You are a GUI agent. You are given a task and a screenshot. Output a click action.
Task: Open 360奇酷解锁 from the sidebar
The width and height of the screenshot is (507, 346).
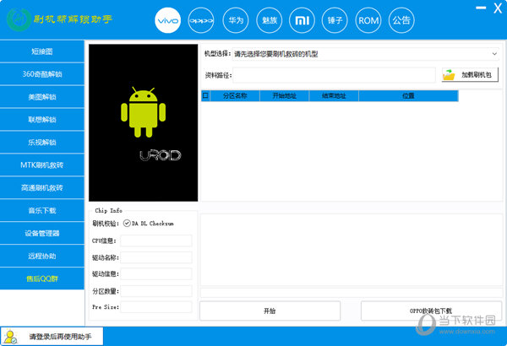[x=42, y=74]
